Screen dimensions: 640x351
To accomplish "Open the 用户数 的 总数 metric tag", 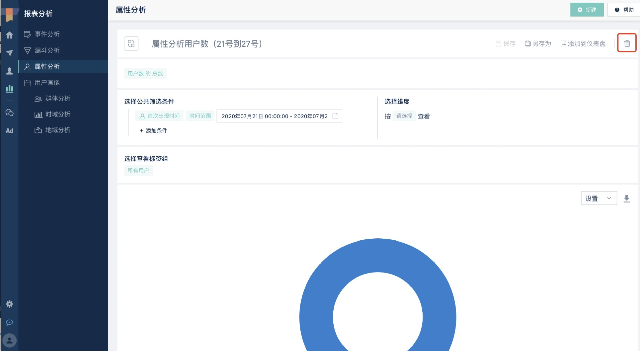I will point(145,74).
